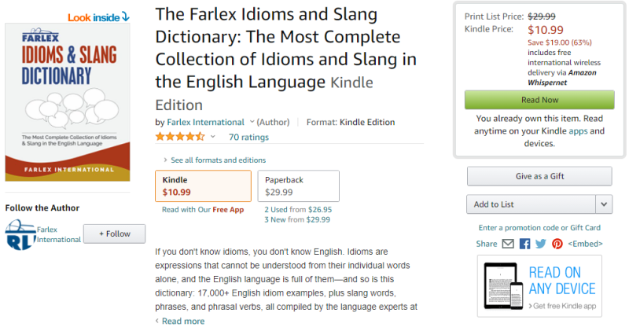Open the star ratings breakdown chevron
Viewport: 629px width, 331px height.
(x=212, y=137)
